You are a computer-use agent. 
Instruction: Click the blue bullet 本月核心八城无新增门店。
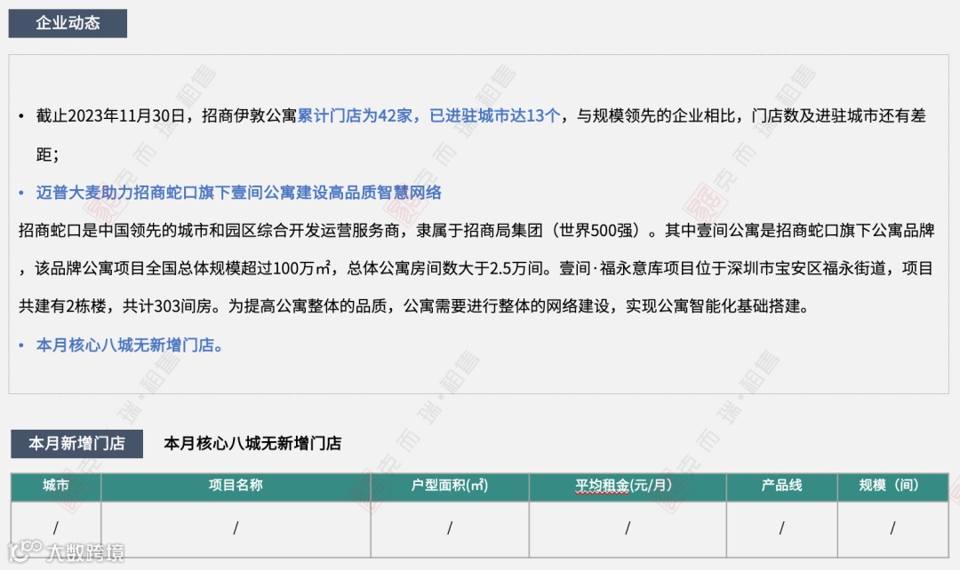129,345
